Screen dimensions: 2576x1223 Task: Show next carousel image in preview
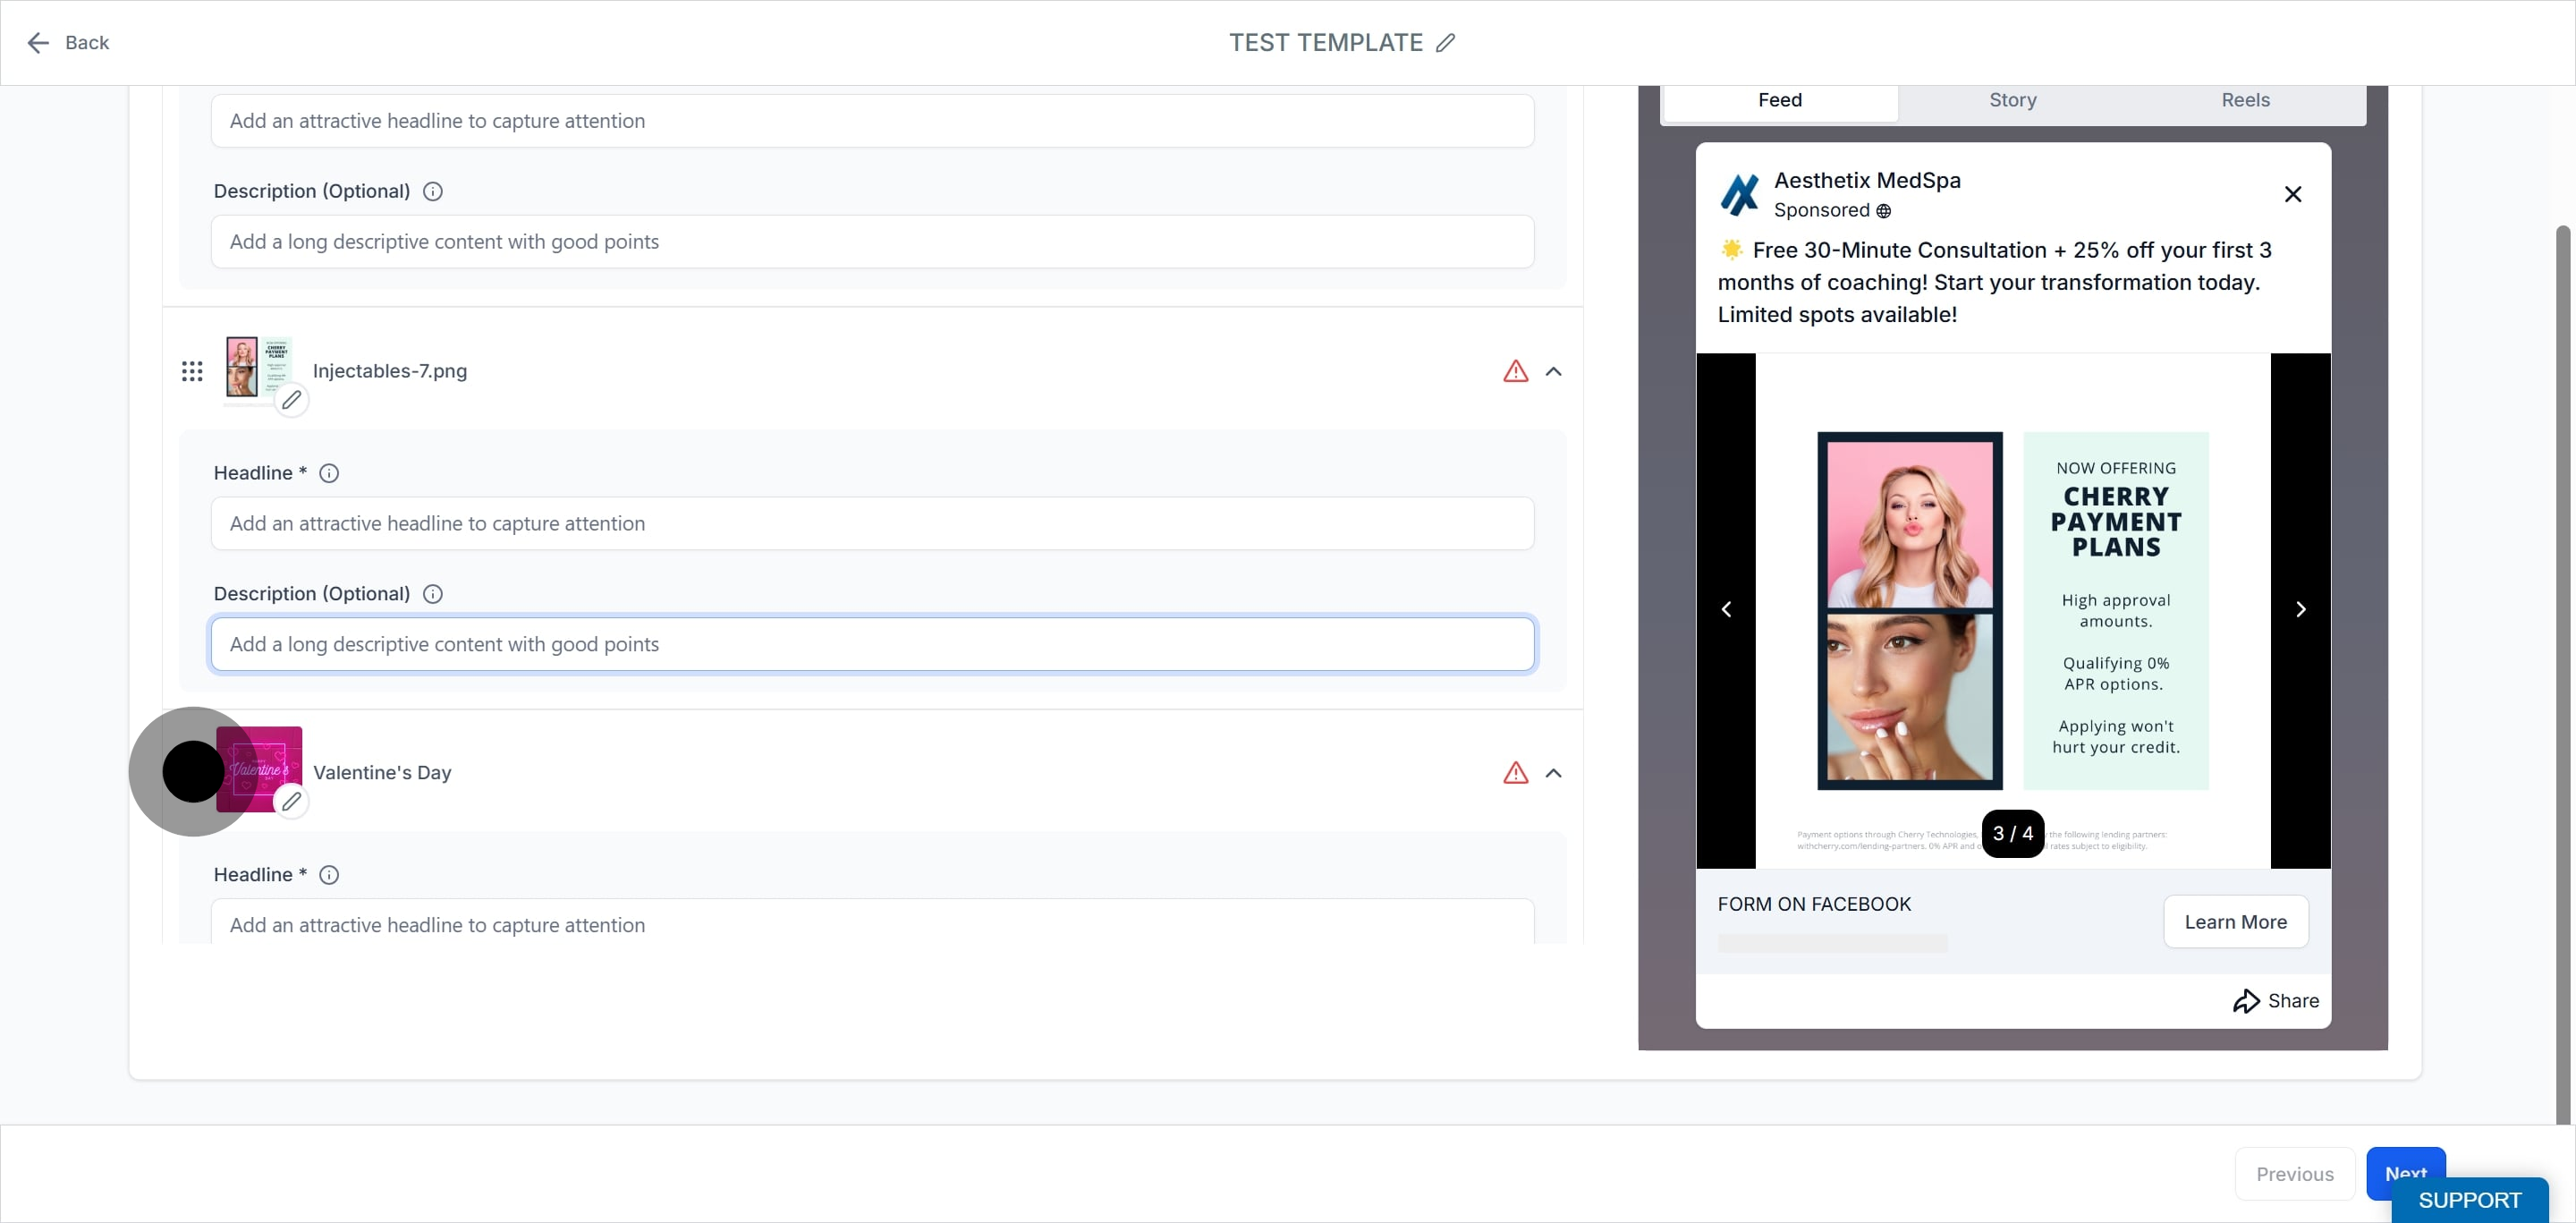click(x=2300, y=609)
